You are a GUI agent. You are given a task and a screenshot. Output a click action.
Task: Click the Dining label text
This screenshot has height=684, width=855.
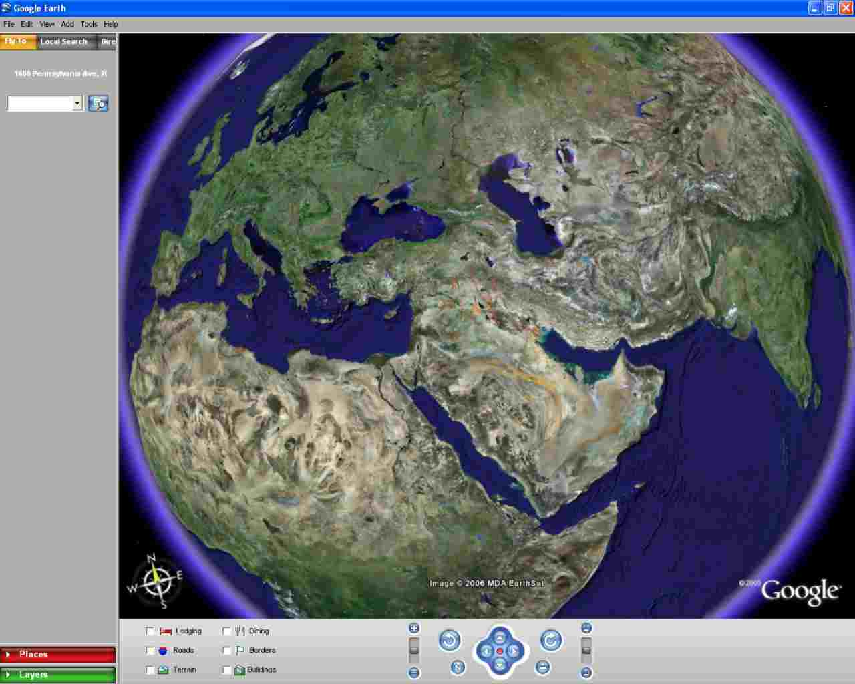[259, 631]
